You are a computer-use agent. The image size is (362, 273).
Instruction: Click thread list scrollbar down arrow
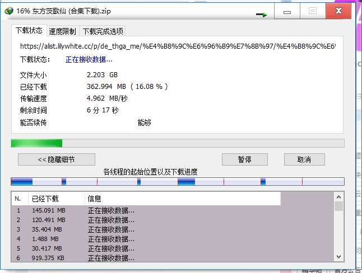pyautogui.click(x=338, y=257)
